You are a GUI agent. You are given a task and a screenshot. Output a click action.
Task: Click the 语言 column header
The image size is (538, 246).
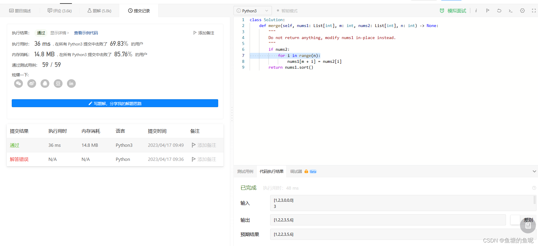pyautogui.click(x=120, y=131)
